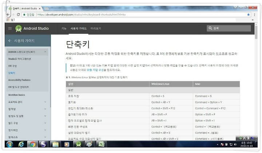Click the search magnifier icon
This screenshot has width=262, height=153.
click(x=210, y=28)
